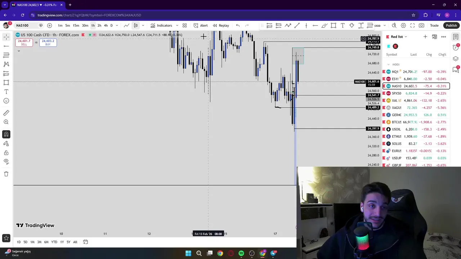The height and width of the screenshot is (259, 461).
Task: Select rectangle tool in floating drawing toolbar
Action: [x=334, y=26]
